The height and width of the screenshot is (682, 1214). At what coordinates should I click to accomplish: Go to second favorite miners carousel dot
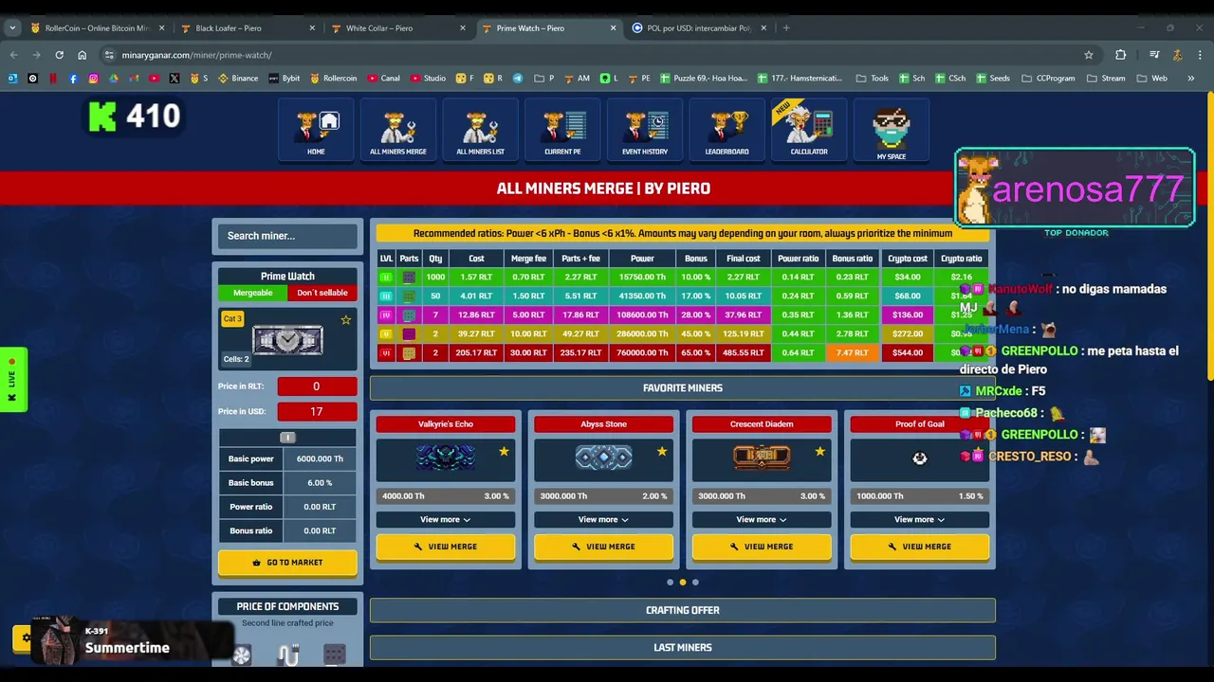click(683, 583)
